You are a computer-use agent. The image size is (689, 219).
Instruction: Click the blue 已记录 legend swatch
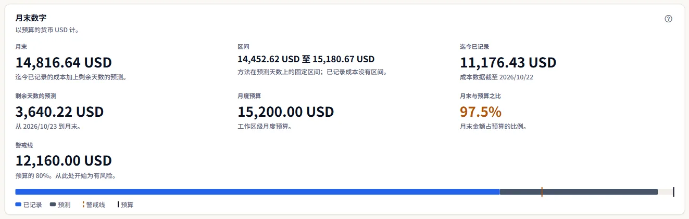click(x=18, y=205)
